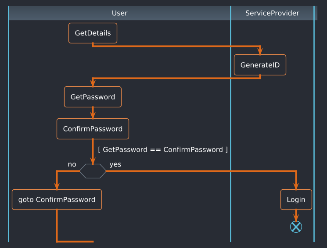The height and width of the screenshot is (248, 327).
Task: Select the GetPassword == ConfirmPassword condition text
Action: point(163,149)
